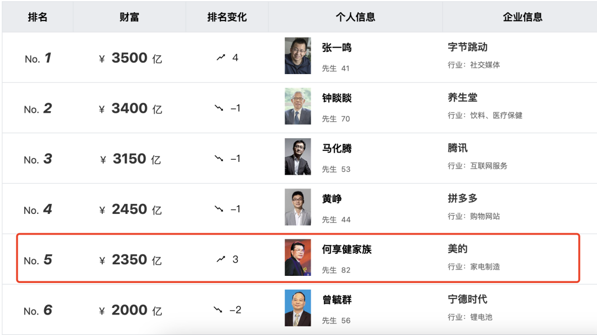Click the name 曾毓群
The width and height of the screenshot is (597, 335).
(337, 300)
